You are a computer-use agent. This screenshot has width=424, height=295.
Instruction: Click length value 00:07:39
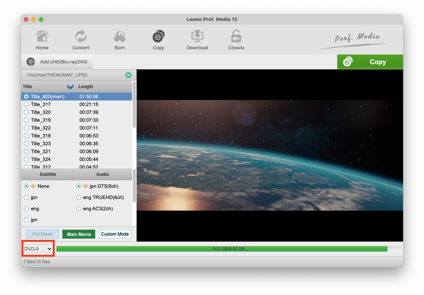[x=89, y=112]
